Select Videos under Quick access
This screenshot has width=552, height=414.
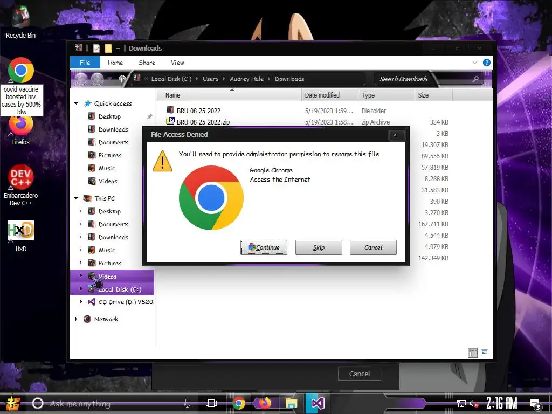(107, 181)
